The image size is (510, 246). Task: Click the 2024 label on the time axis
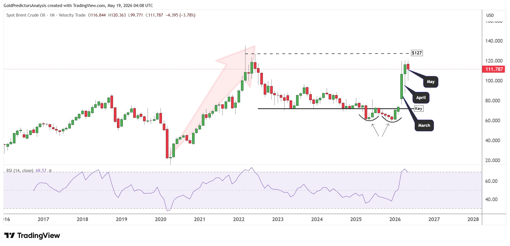coord(317,219)
